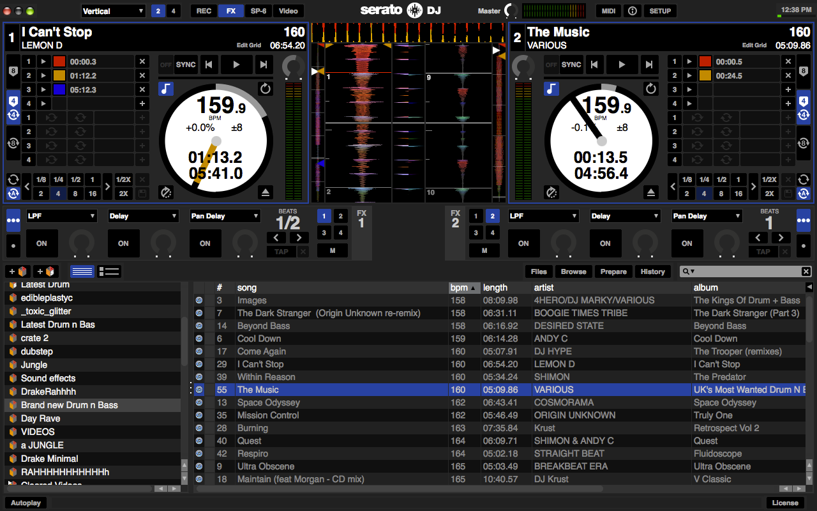Open the SETUP screen
Viewport: 817px width, 511px height.
point(660,11)
